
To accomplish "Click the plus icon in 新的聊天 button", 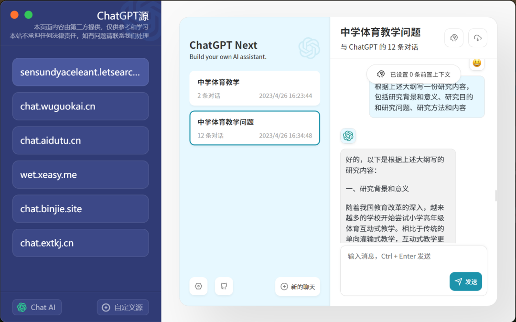I will (x=284, y=287).
